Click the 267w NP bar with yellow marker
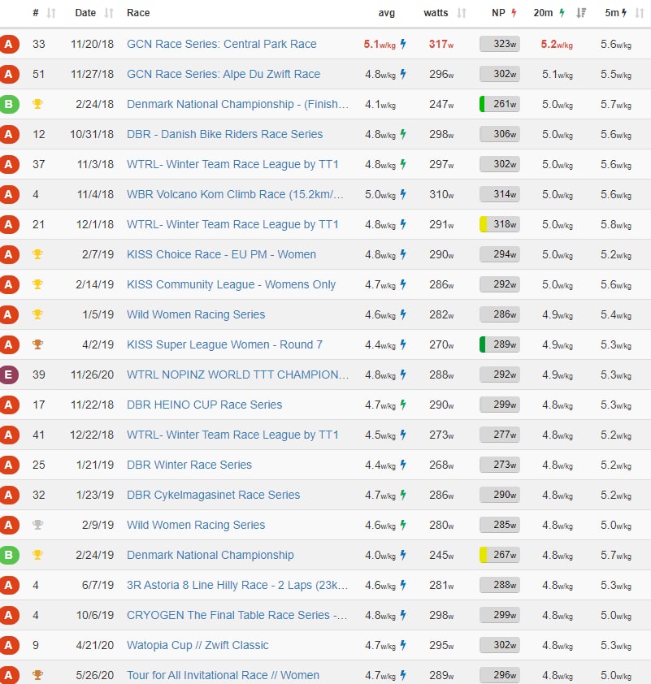Screen dimensions: 651x684 tap(500, 555)
